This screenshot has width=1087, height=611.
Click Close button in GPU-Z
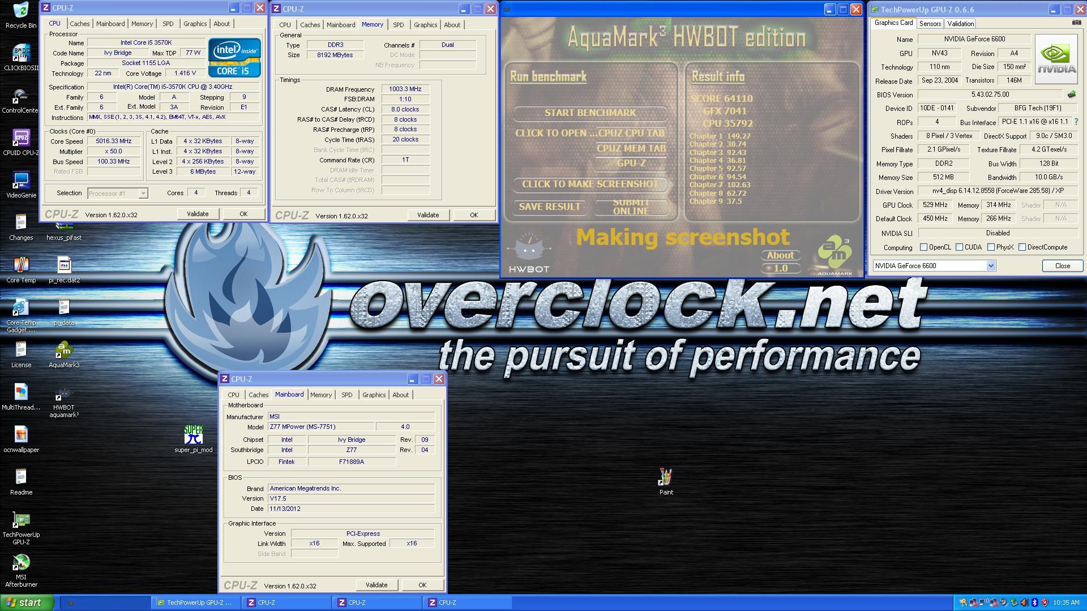[x=1062, y=266]
